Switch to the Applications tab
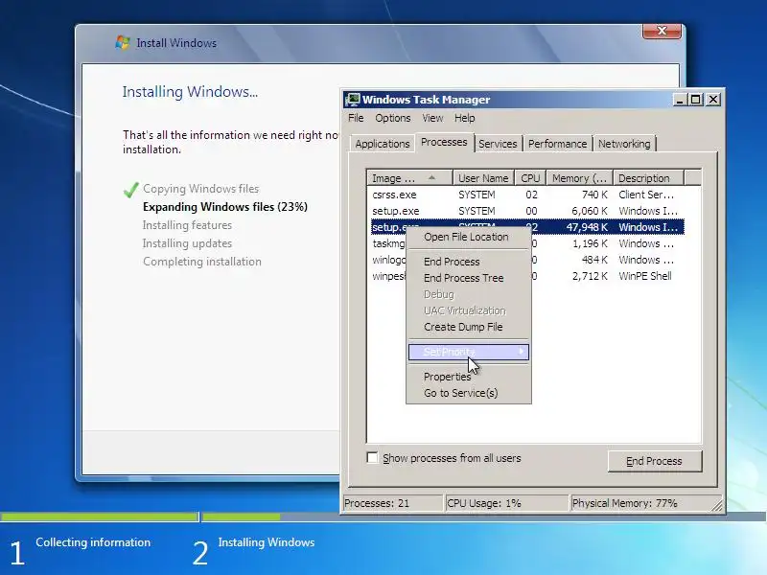Screen dimensions: 767x575 coord(382,144)
